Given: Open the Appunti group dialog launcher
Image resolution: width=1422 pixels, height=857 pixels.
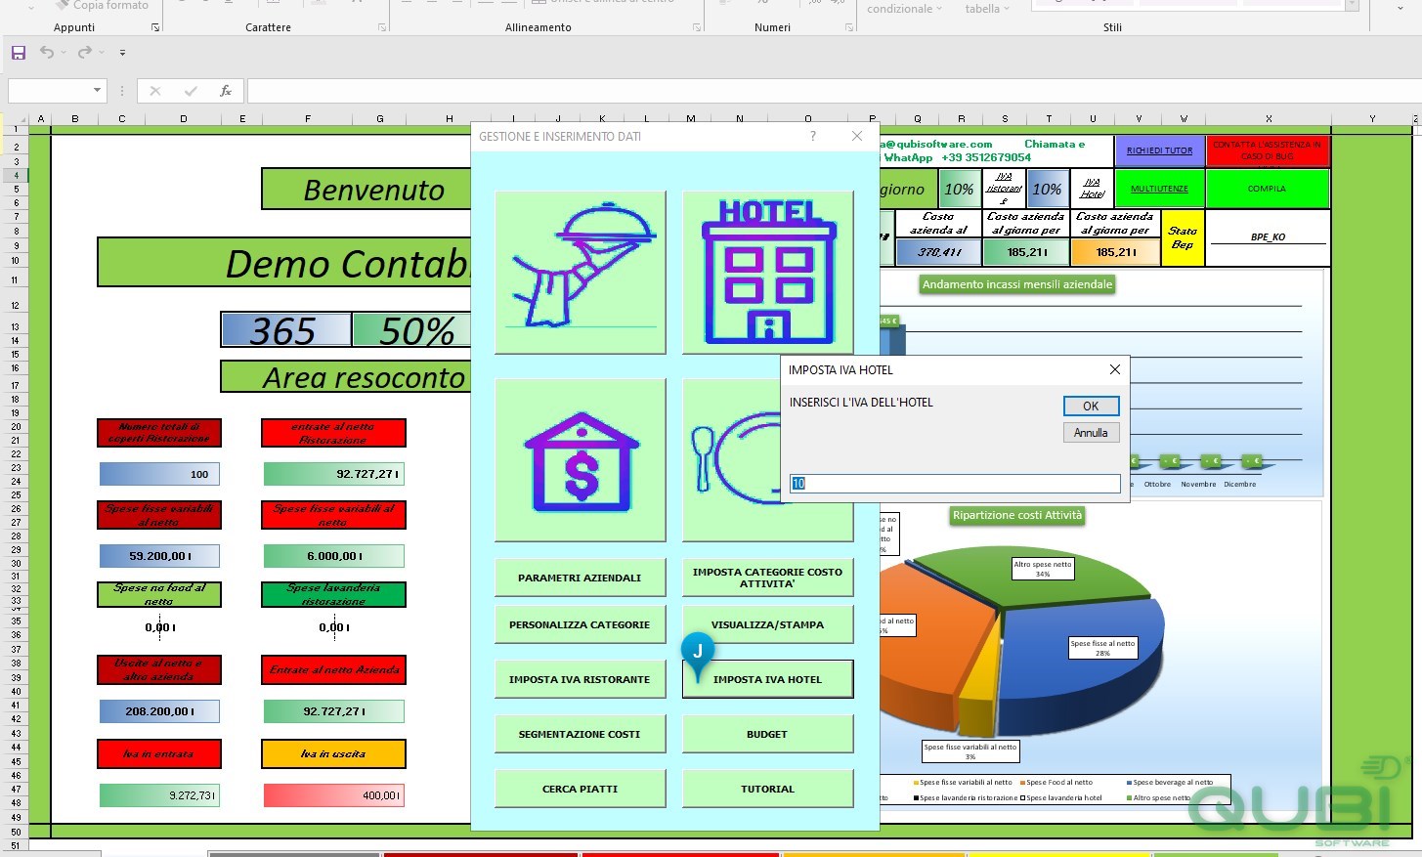Looking at the screenshot, I should coord(155,27).
